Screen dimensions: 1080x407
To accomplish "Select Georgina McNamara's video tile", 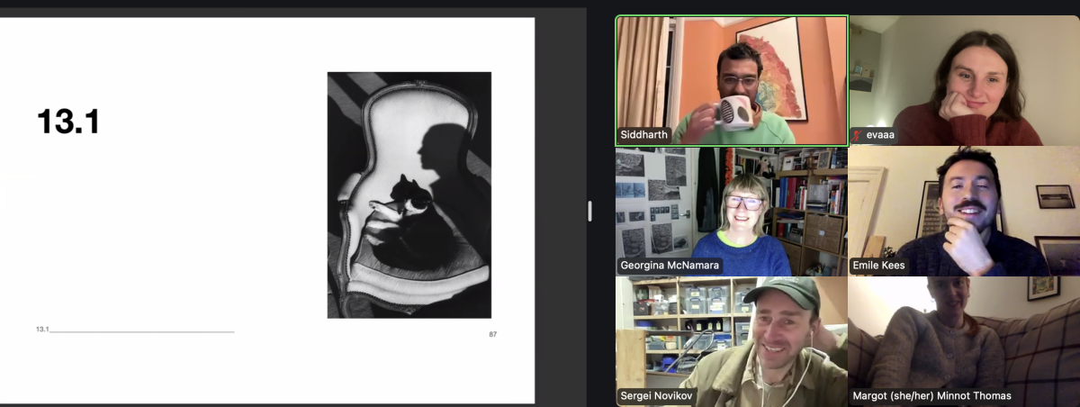I will [732, 212].
